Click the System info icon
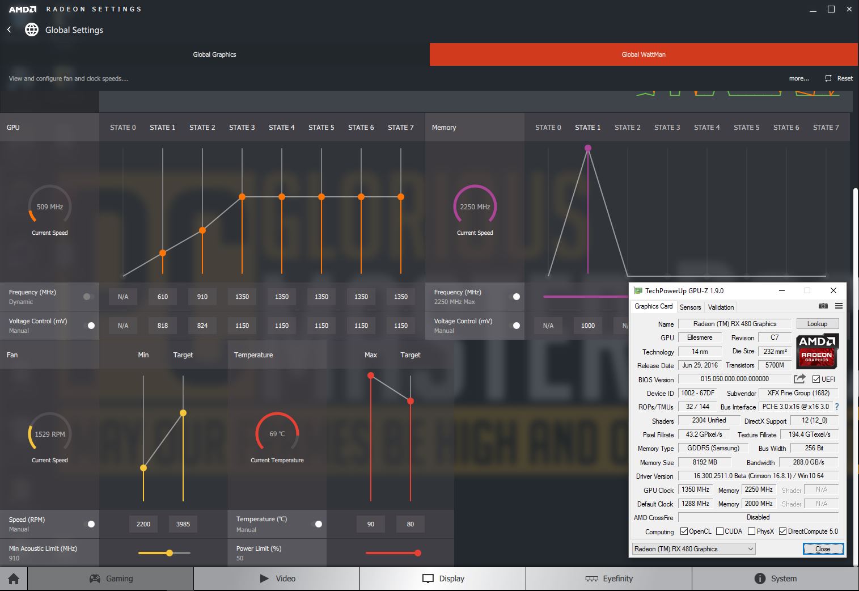This screenshot has width=859, height=591. (x=760, y=579)
